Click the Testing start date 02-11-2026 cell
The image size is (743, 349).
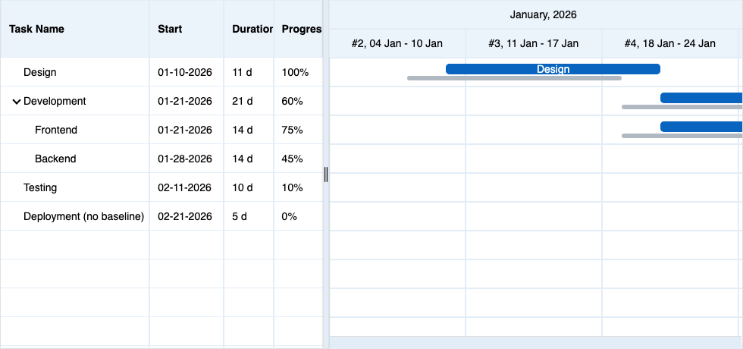click(184, 188)
